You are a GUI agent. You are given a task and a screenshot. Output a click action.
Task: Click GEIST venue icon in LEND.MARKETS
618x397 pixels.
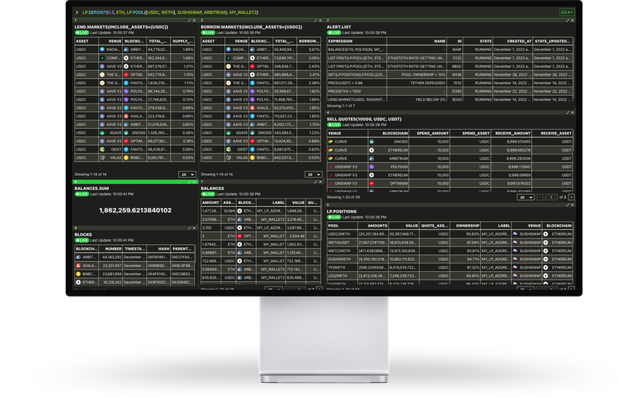coord(102,149)
